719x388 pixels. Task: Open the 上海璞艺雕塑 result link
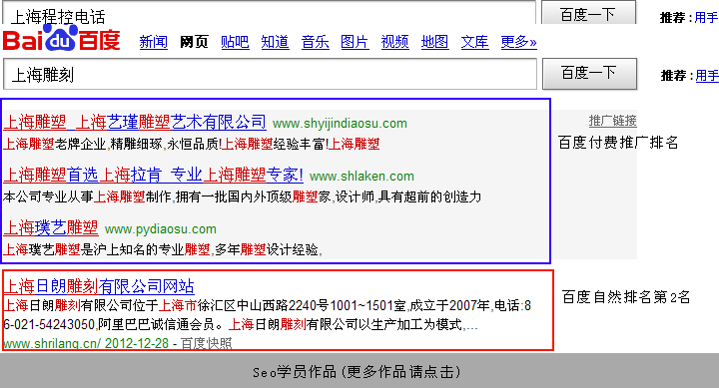51,227
